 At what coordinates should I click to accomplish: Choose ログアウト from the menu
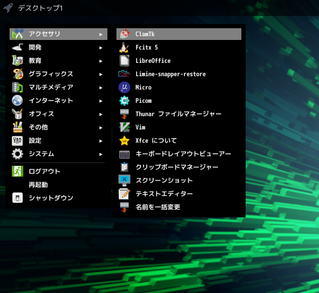58,172
